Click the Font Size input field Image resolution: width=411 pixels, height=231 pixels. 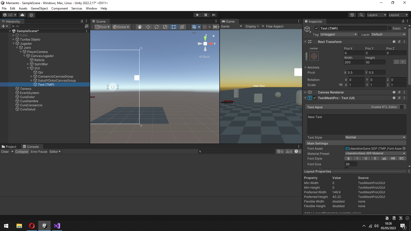351,164
